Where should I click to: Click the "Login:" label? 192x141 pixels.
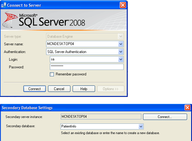[x=13, y=59]
